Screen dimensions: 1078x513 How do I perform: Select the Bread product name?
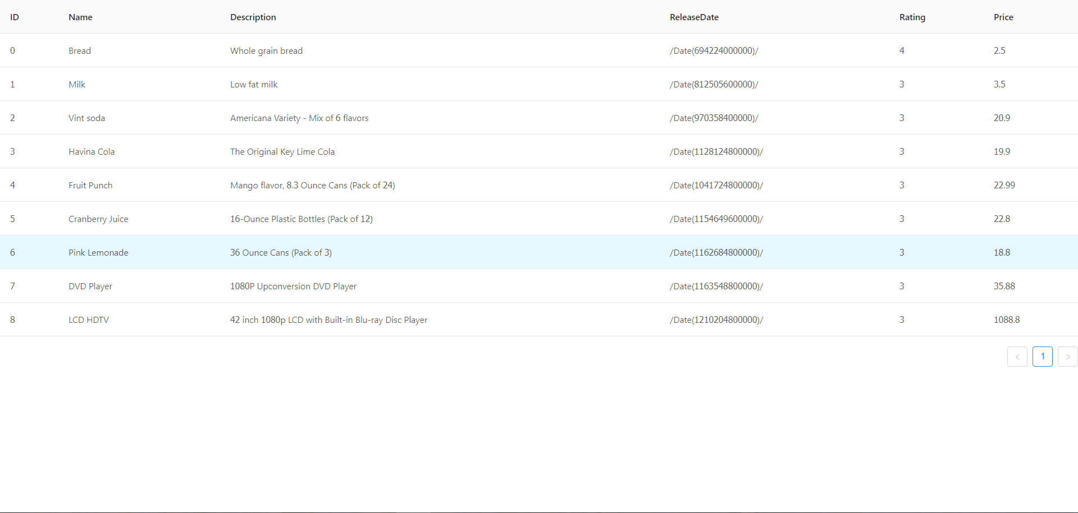[80, 51]
